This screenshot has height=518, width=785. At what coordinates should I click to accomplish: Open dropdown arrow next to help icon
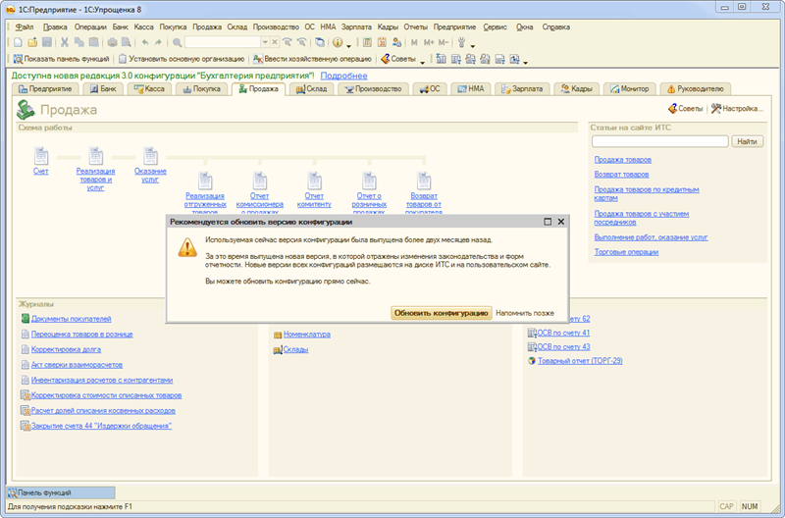pyautogui.click(x=349, y=43)
